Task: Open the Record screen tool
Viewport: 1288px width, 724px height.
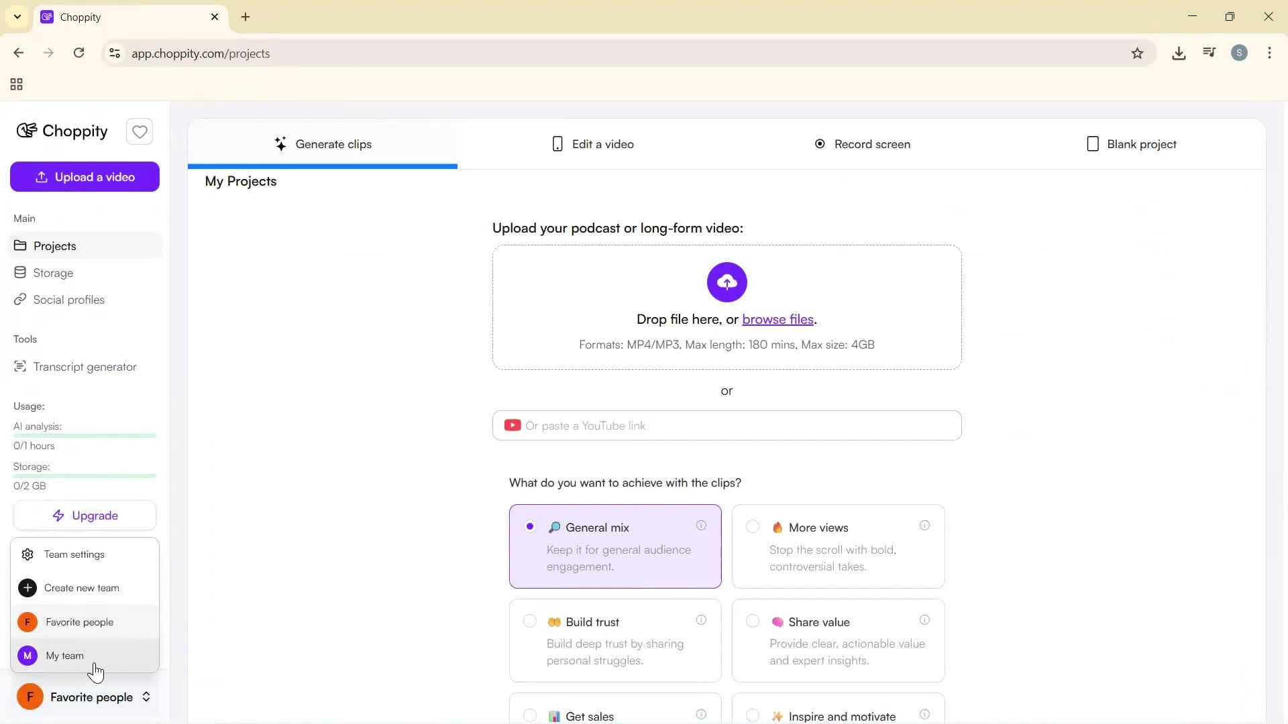Action: pos(862,143)
